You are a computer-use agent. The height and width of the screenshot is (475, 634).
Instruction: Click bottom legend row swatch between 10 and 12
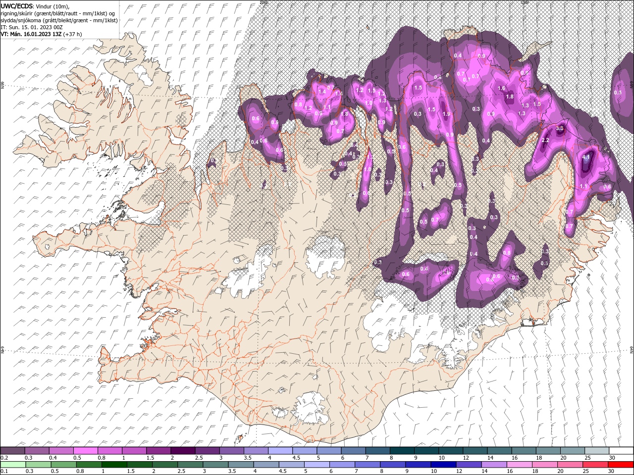pyautogui.click(x=443, y=465)
